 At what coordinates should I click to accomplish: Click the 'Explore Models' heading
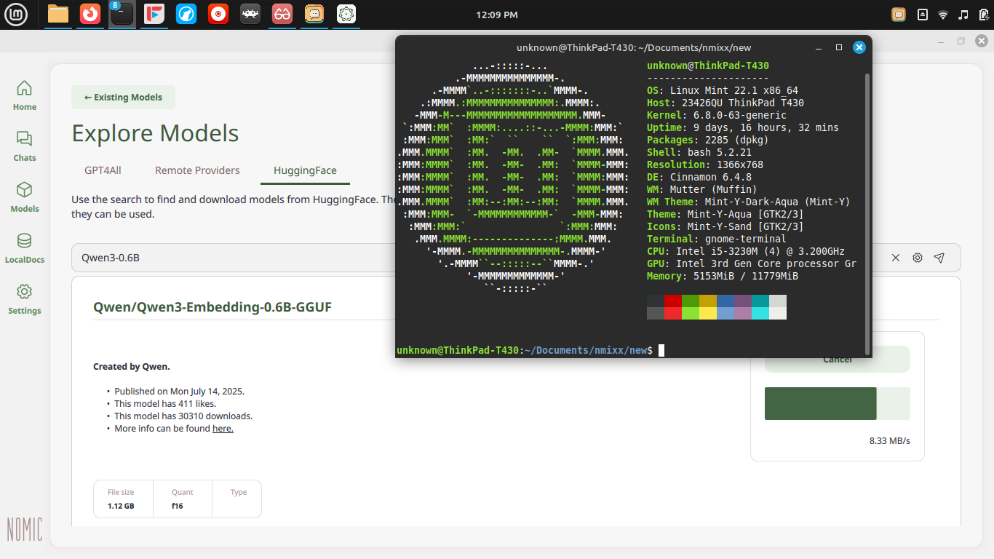[x=155, y=133]
